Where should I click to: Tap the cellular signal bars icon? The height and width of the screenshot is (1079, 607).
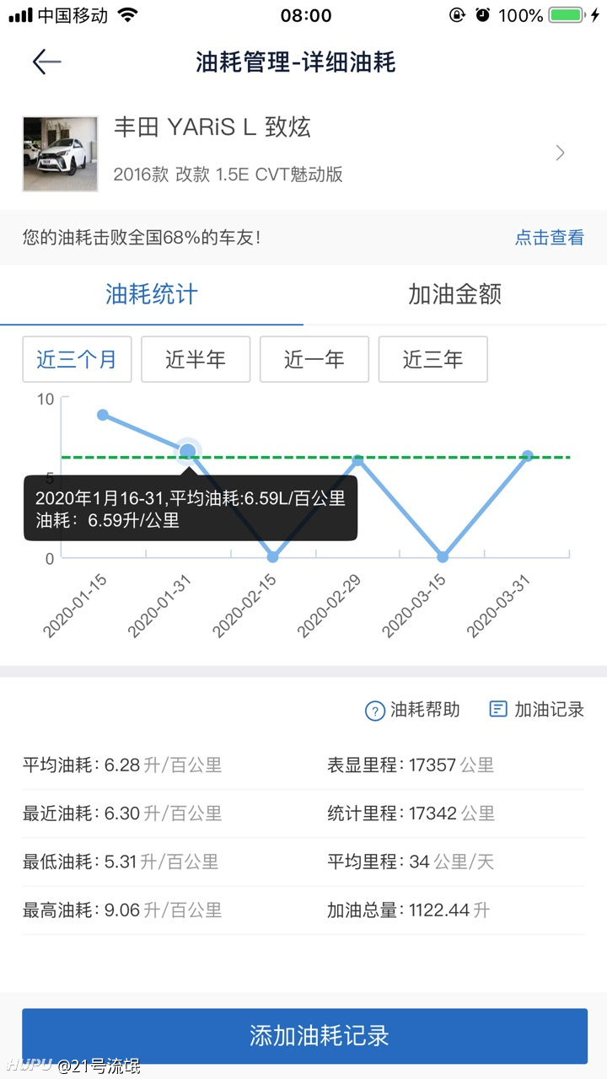coord(20,15)
